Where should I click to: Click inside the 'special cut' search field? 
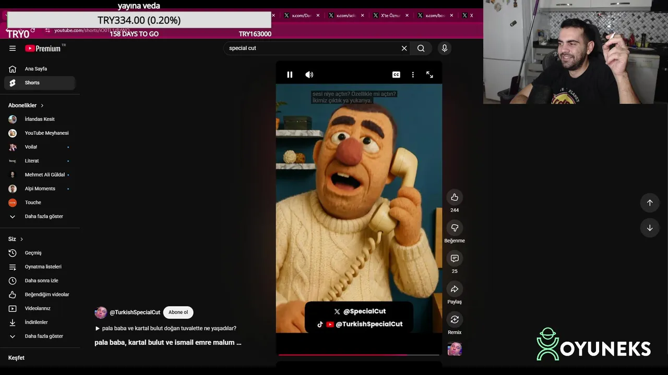click(313, 48)
